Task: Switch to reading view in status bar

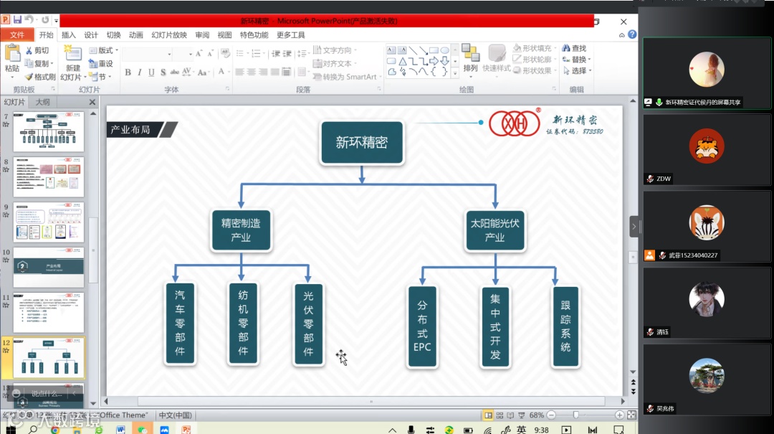Action: click(x=510, y=415)
